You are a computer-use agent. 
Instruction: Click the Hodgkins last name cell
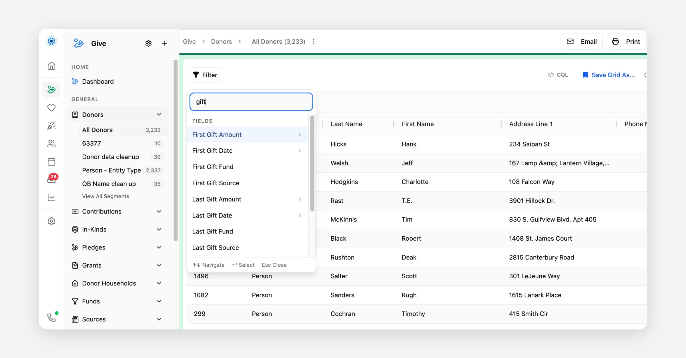(344, 182)
